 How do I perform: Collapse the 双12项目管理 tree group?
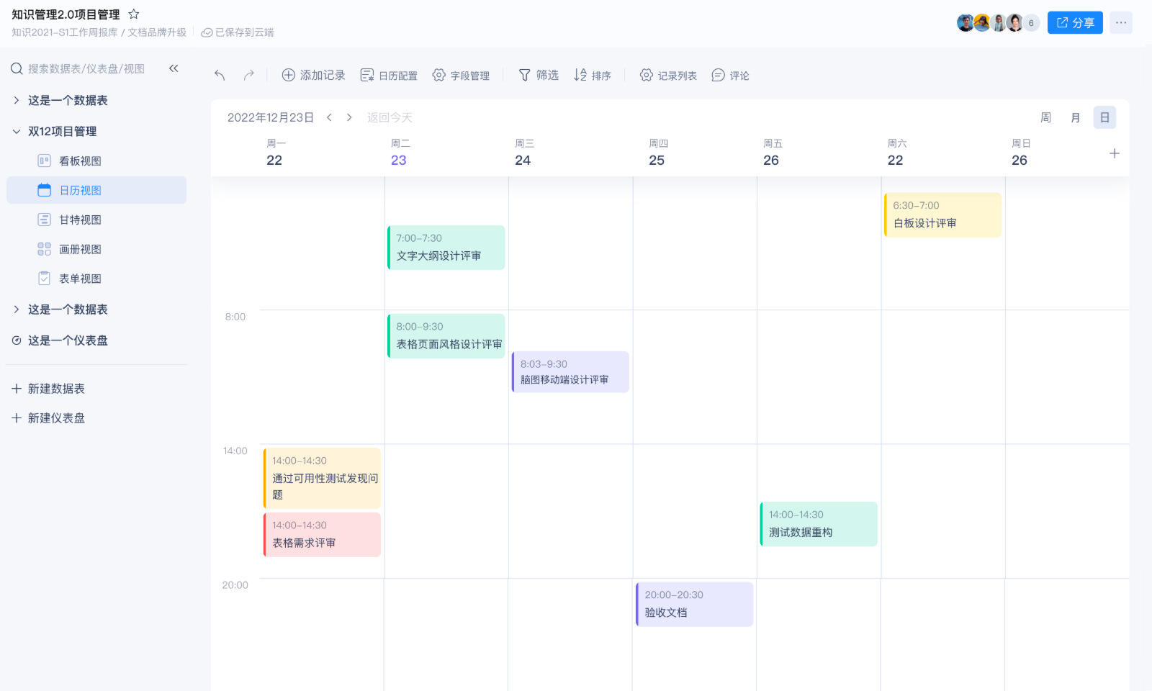pos(17,131)
